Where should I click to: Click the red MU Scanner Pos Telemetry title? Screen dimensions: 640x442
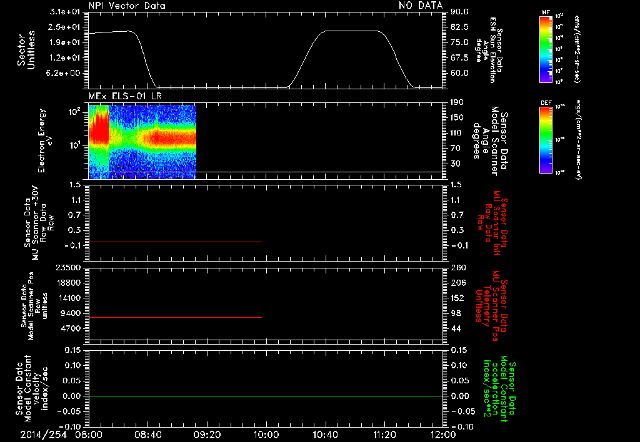point(492,306)
